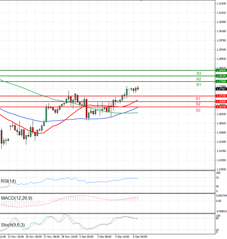Select the 1.27240 red price tag
The width and height of the screenshot is (227, 239).
pos(221,96)
